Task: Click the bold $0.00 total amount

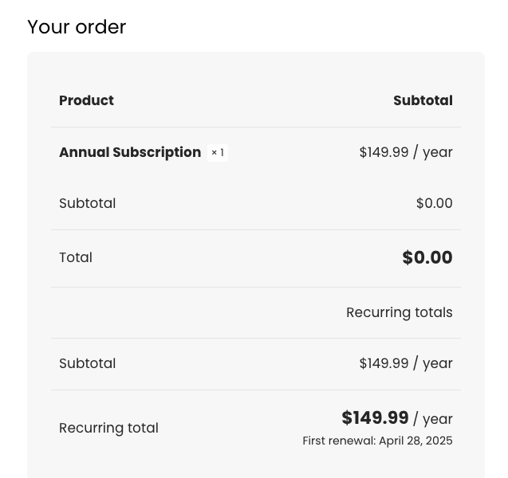Action: pos(427,257)
